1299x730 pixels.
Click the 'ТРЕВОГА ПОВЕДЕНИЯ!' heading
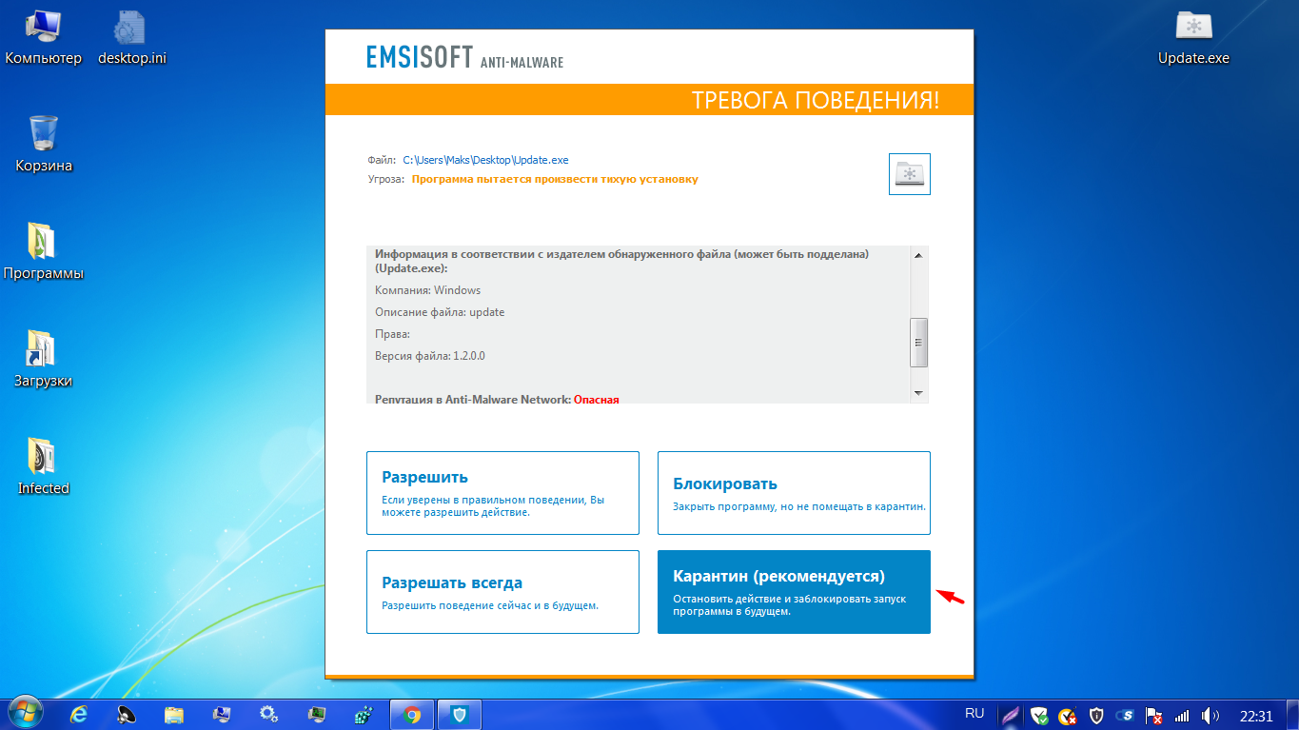[x=816, y=101]
